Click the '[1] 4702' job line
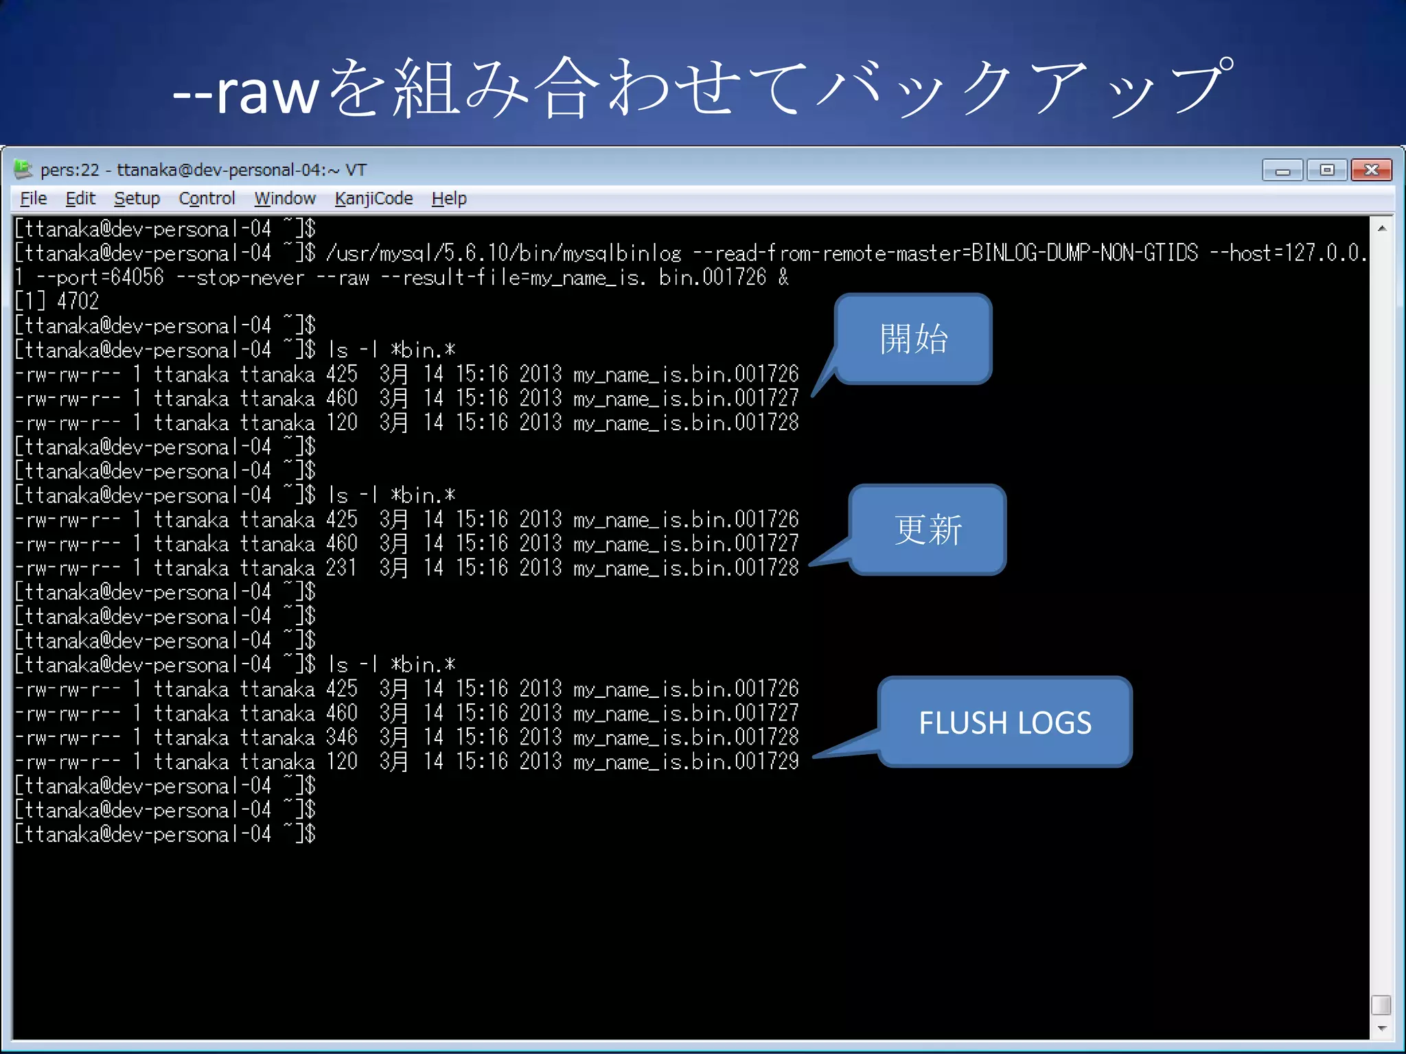The image size is (1406, 1054). 58,301
